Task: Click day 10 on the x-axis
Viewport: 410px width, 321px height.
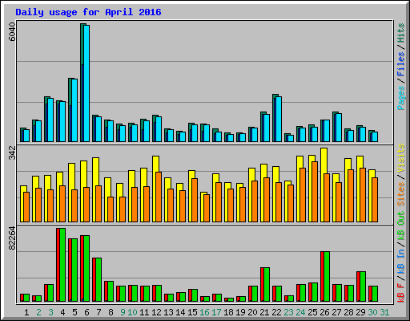Action: tap(132, 312)
